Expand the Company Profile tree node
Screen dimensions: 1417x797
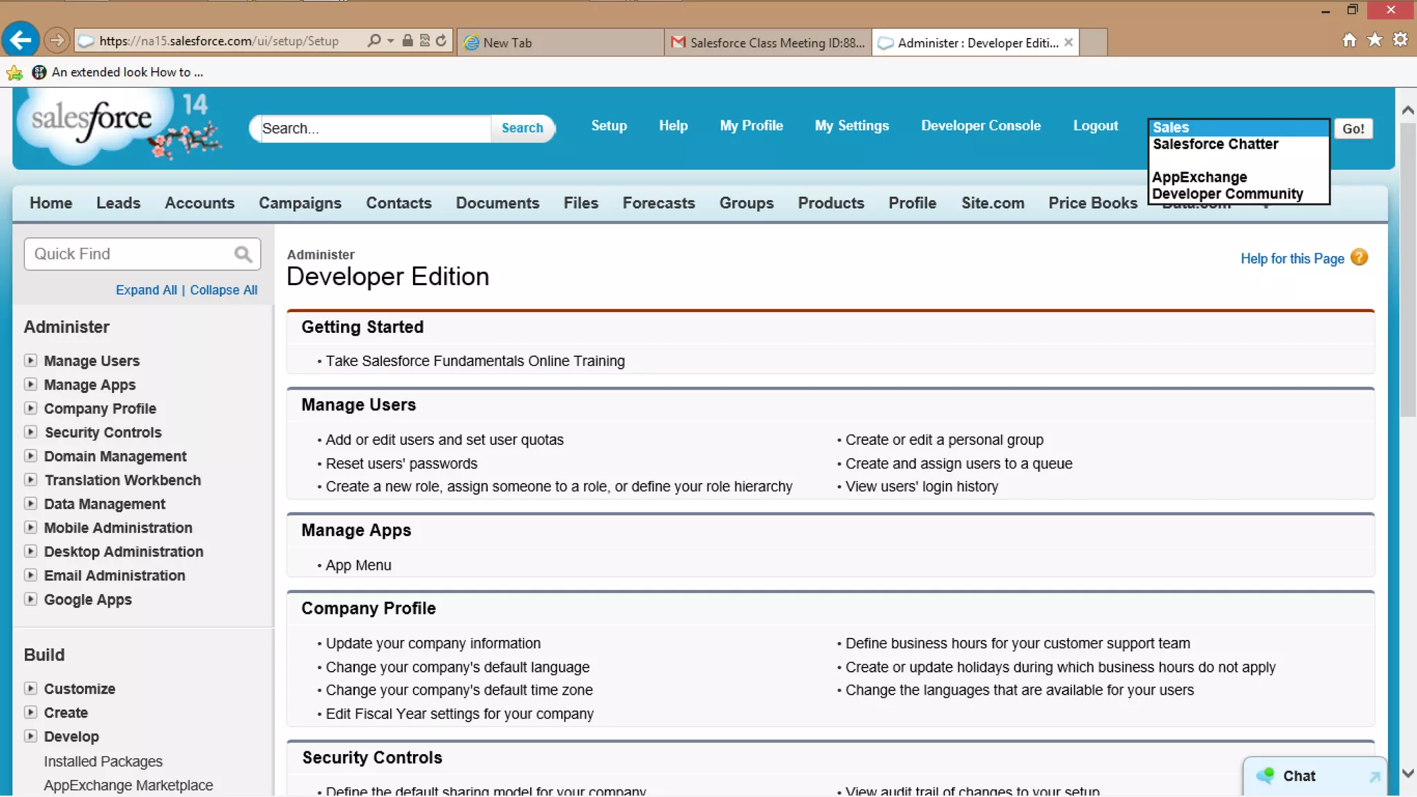click(x=30, y=408)
